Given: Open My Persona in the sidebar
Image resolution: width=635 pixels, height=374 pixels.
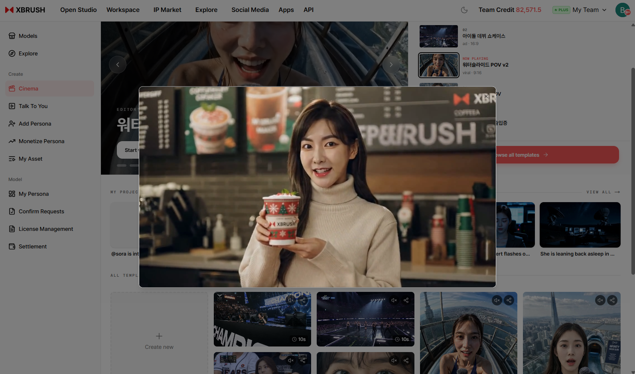Looking at the screenshot, I should click(x=50, y=194).
